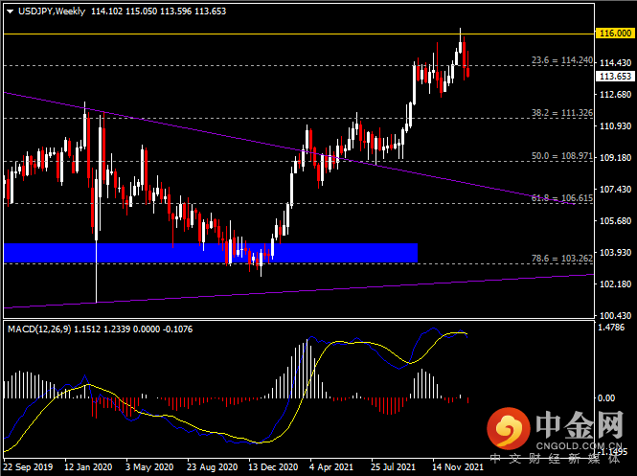Click the 23 Aug 2020 date label
Image resolution: width=637 pixels, height=476 pixels.
click(212, 467)
